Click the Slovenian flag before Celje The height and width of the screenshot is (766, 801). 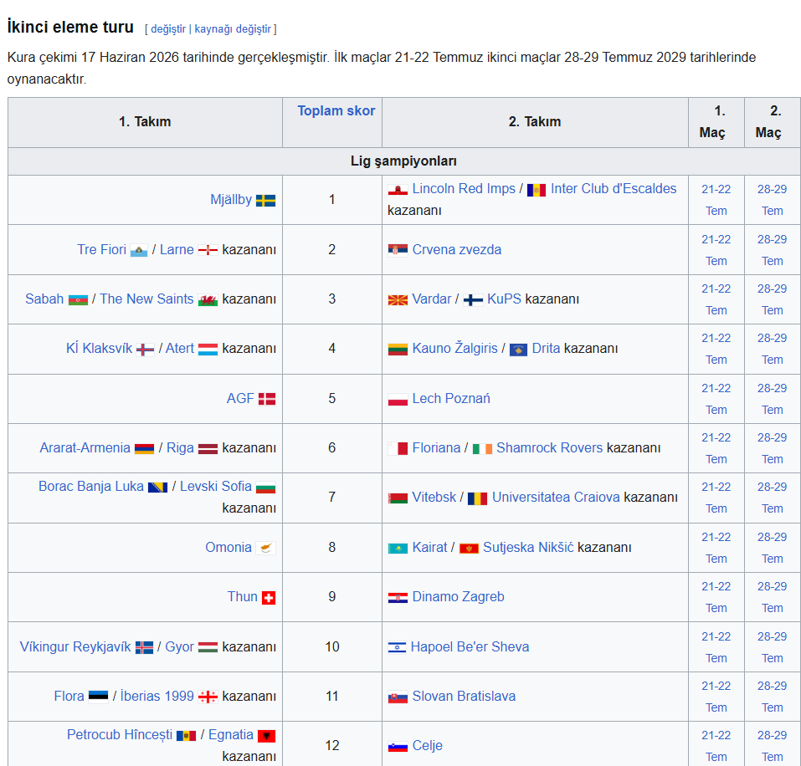[398, 747]
